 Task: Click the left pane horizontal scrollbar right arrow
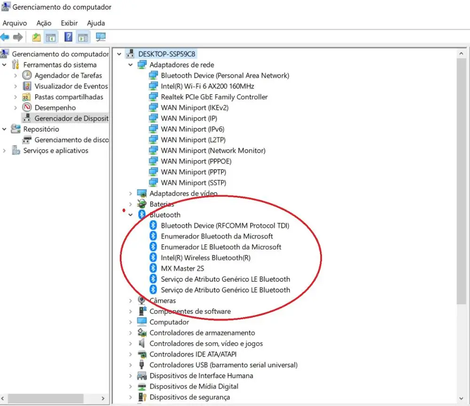coord(103,398)
